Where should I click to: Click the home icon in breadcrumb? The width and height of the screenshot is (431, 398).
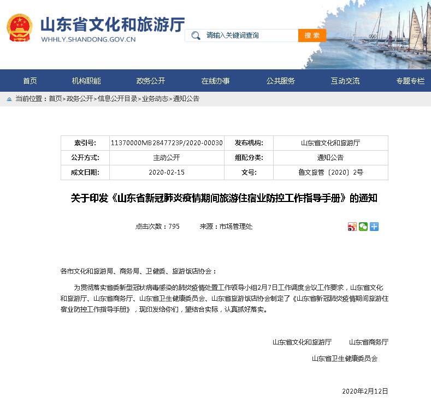(9, 99)
